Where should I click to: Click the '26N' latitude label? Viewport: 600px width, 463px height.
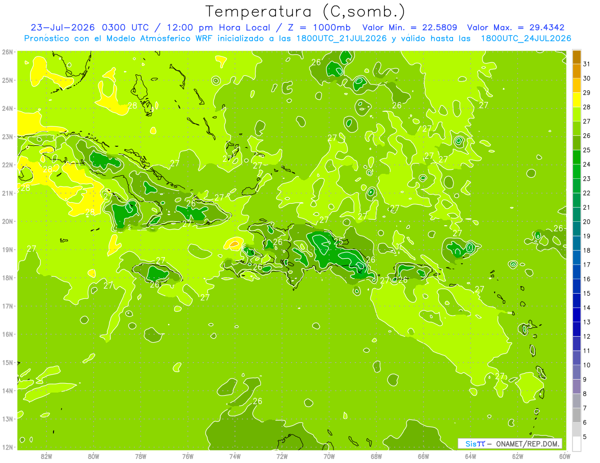tap(7, 52)
